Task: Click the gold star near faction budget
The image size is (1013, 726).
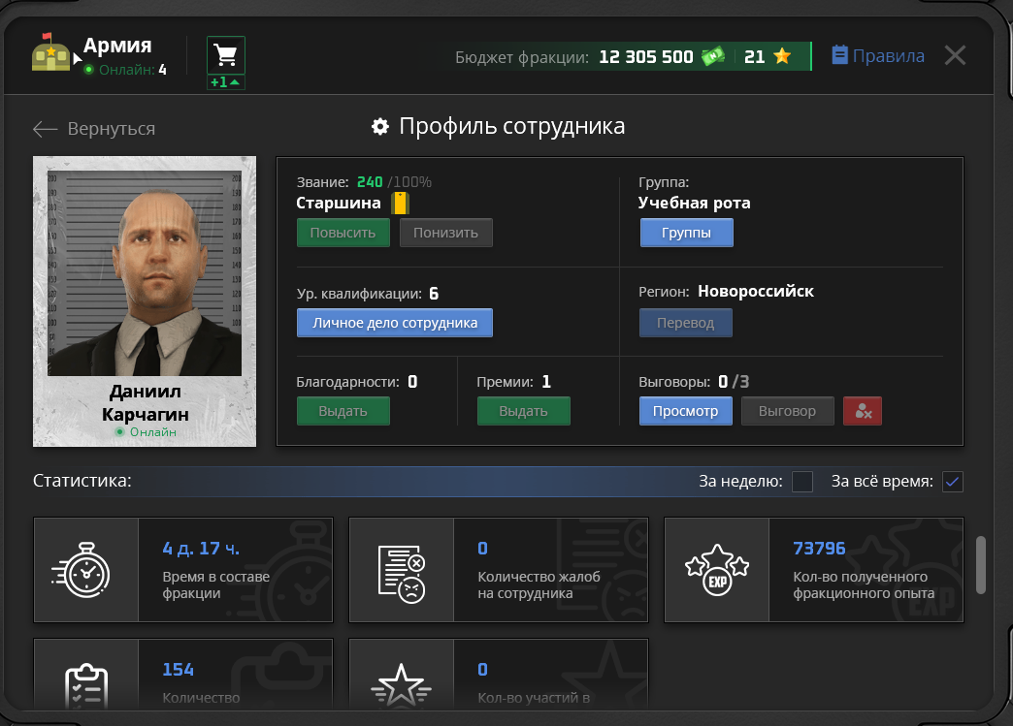Action: point(782,56)
